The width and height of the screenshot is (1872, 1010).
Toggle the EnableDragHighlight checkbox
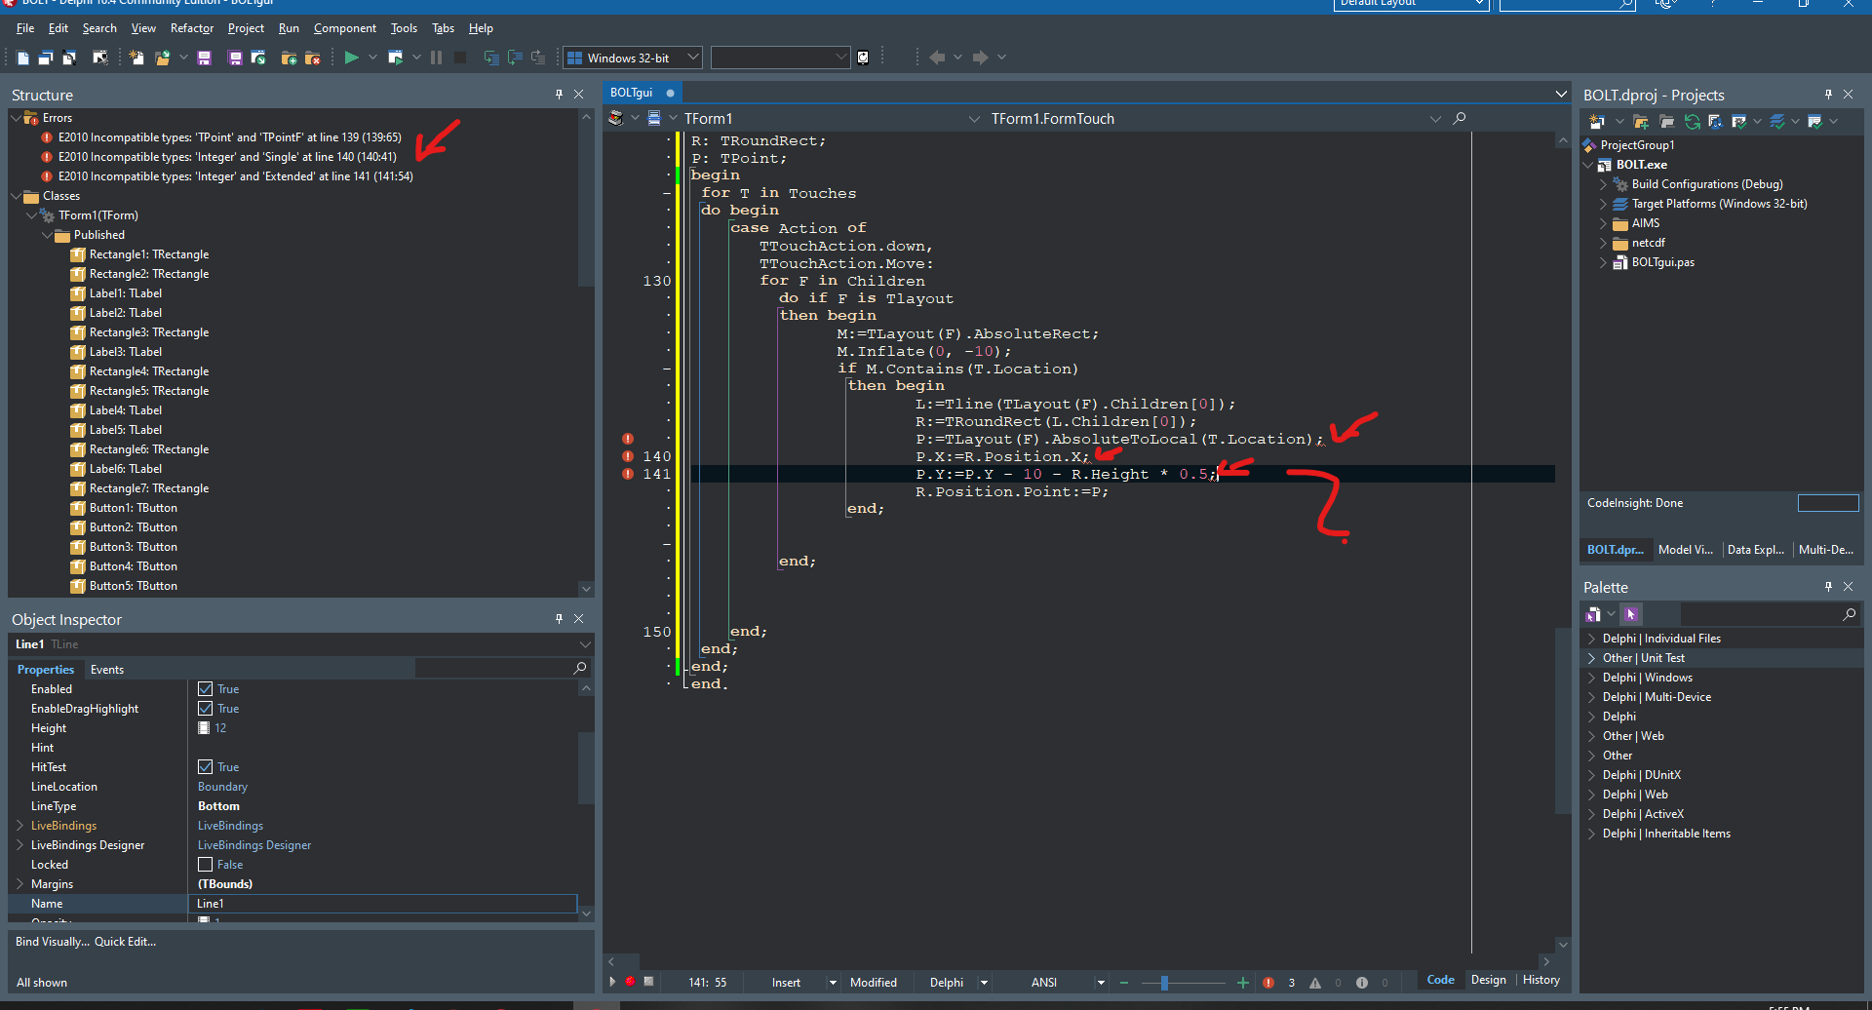[x=206, y=709]
